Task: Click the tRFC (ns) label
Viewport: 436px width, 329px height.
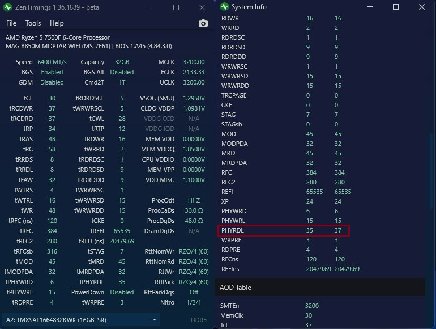Action: click(20, 221)
